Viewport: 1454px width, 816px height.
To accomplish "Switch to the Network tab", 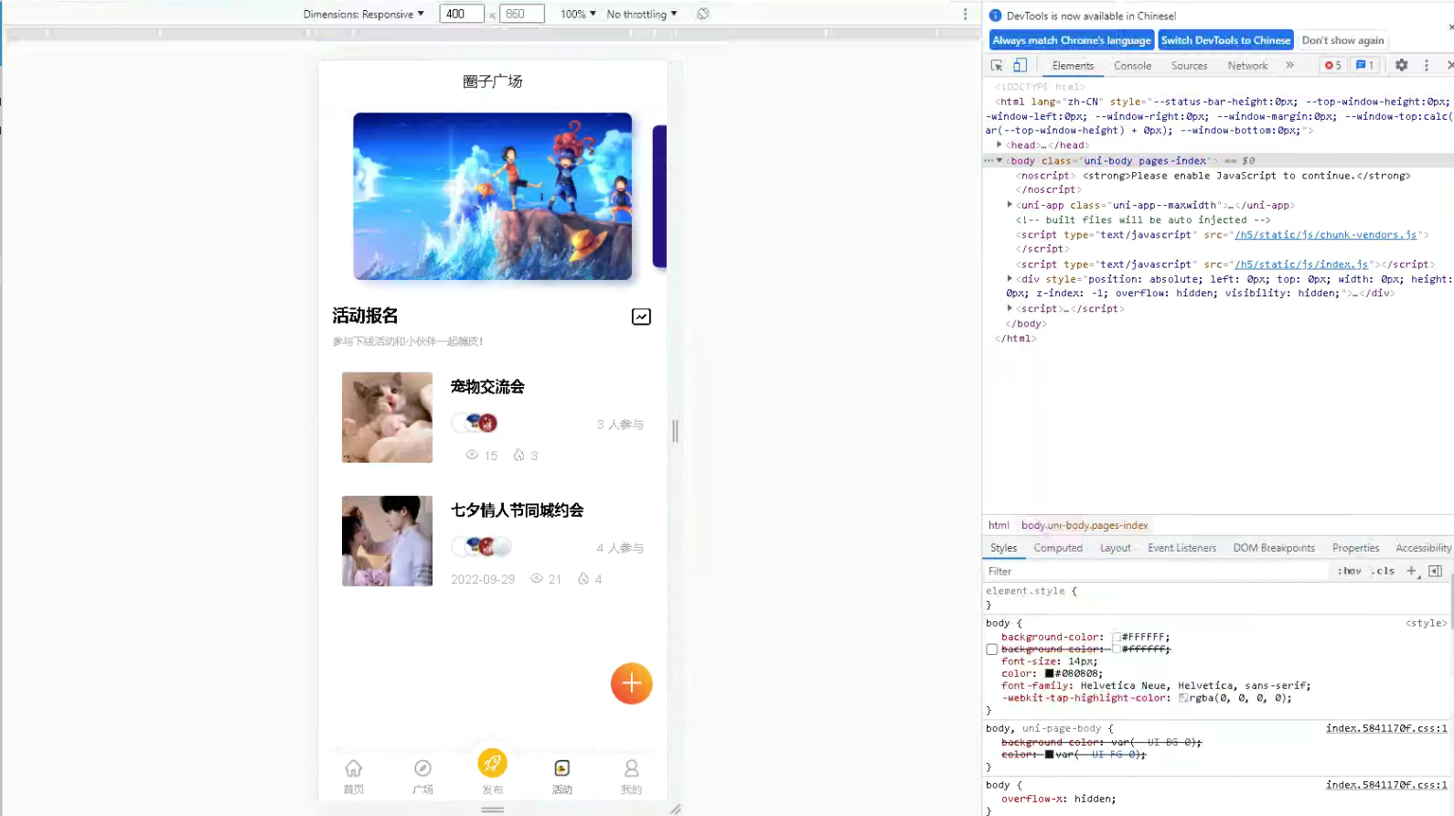I will [x=1247, y=66].
